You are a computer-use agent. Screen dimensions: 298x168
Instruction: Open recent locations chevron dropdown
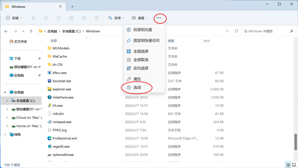(23, 31)
